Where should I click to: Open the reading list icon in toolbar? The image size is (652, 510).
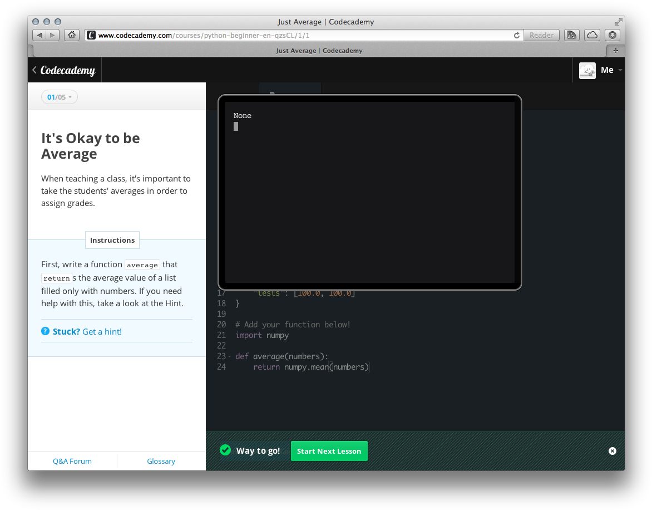pyautogui.click(x=572, y=36)
